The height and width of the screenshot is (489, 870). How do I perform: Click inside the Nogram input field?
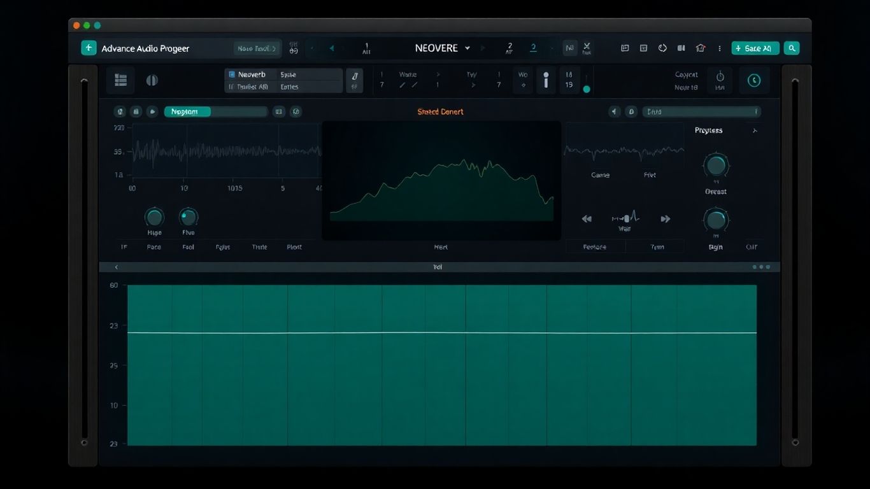217,111
